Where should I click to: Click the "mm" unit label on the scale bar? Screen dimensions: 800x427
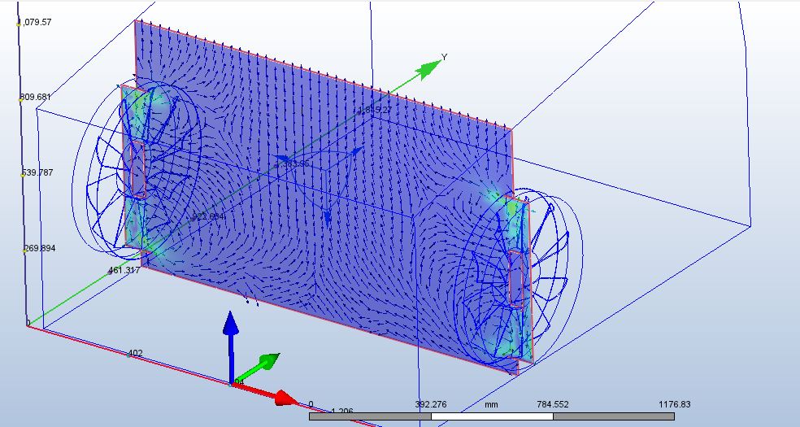coord(491,404)
